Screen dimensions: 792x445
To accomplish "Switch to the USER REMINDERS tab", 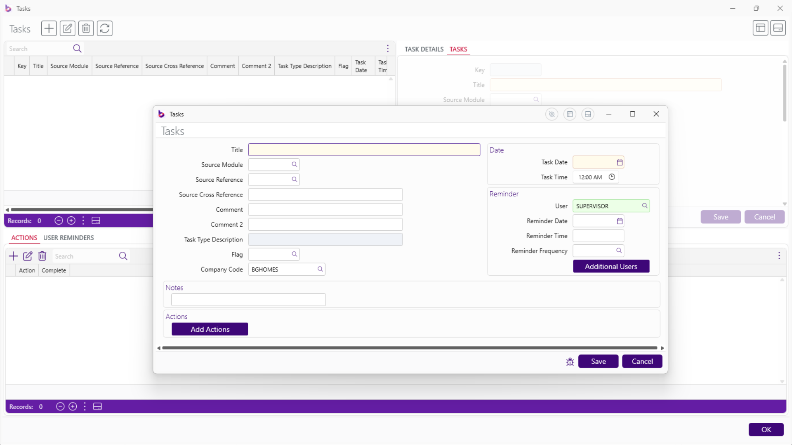I will coord(68,238).
